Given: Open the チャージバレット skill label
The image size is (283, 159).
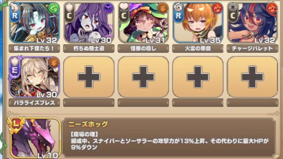Looking at the screenshot, I should point(252,49).
